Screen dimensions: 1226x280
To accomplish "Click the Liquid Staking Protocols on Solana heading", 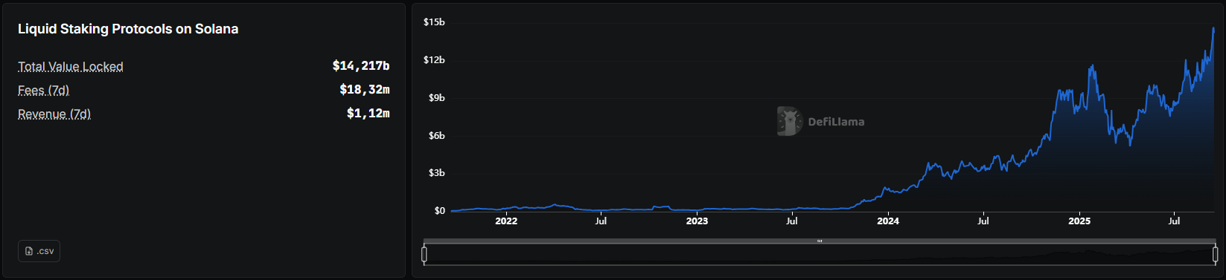I will click(x=128, y=29).
